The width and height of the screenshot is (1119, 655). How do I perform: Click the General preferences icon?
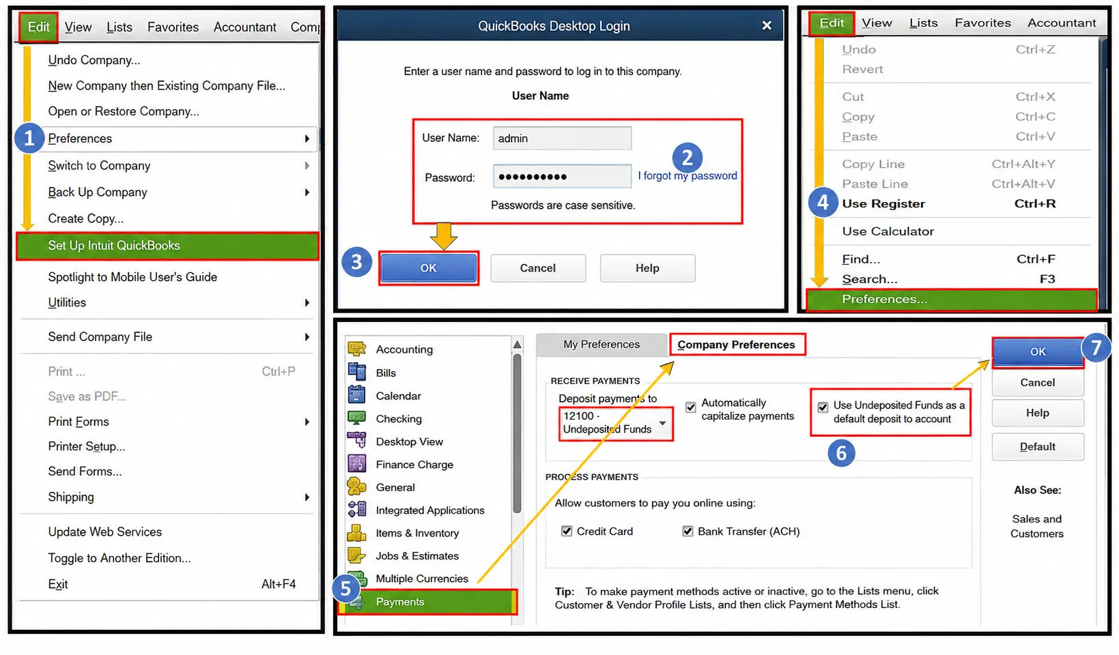(357, 486)
